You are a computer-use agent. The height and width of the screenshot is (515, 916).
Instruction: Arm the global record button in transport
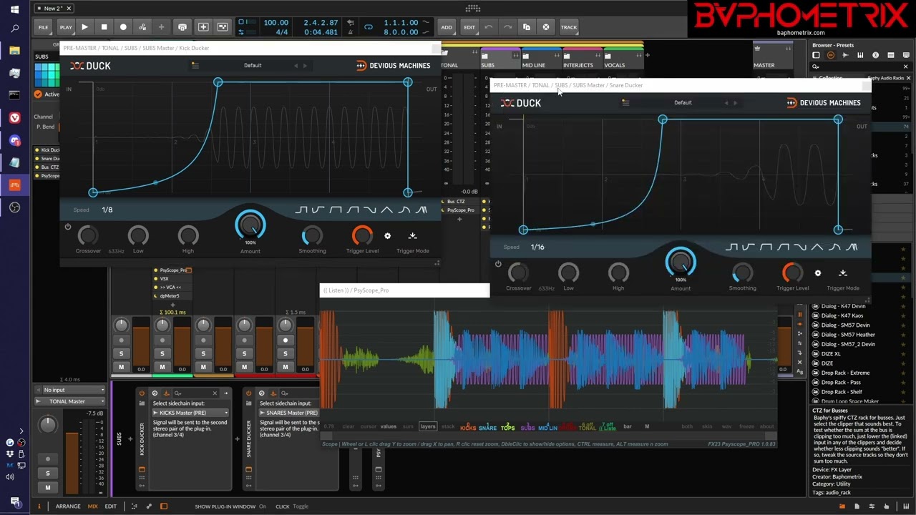pos(123,27)
